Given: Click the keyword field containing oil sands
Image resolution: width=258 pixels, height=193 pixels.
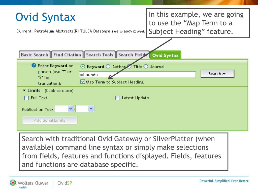Looking at the screenshot, I should 137,75.
